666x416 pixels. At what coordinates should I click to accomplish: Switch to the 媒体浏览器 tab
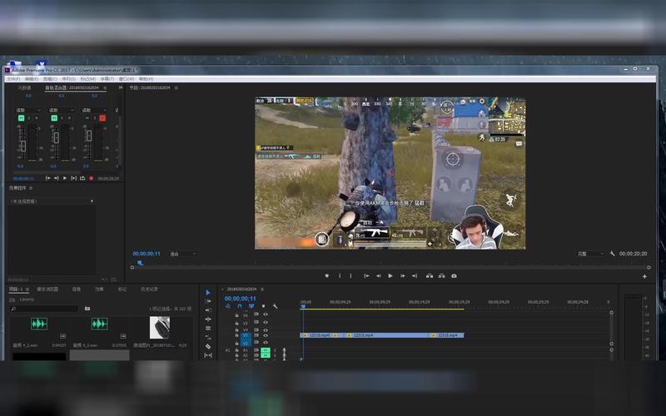point(47,289)
